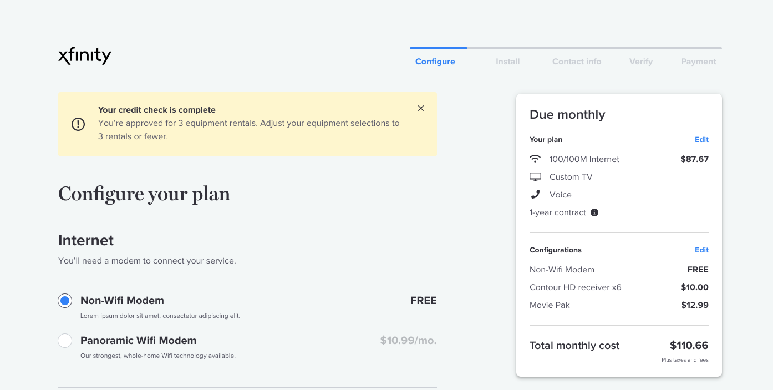Select the Non-Wifi Modem radio button
The width and height of the screenshot is (773, 390).
point(65,301)
